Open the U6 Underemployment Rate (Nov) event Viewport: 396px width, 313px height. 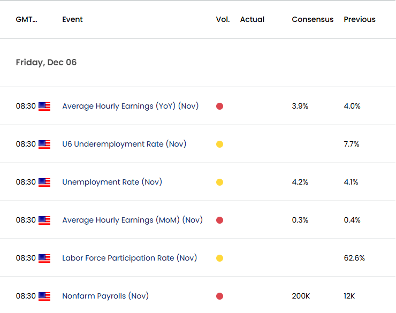click(124, 144)
